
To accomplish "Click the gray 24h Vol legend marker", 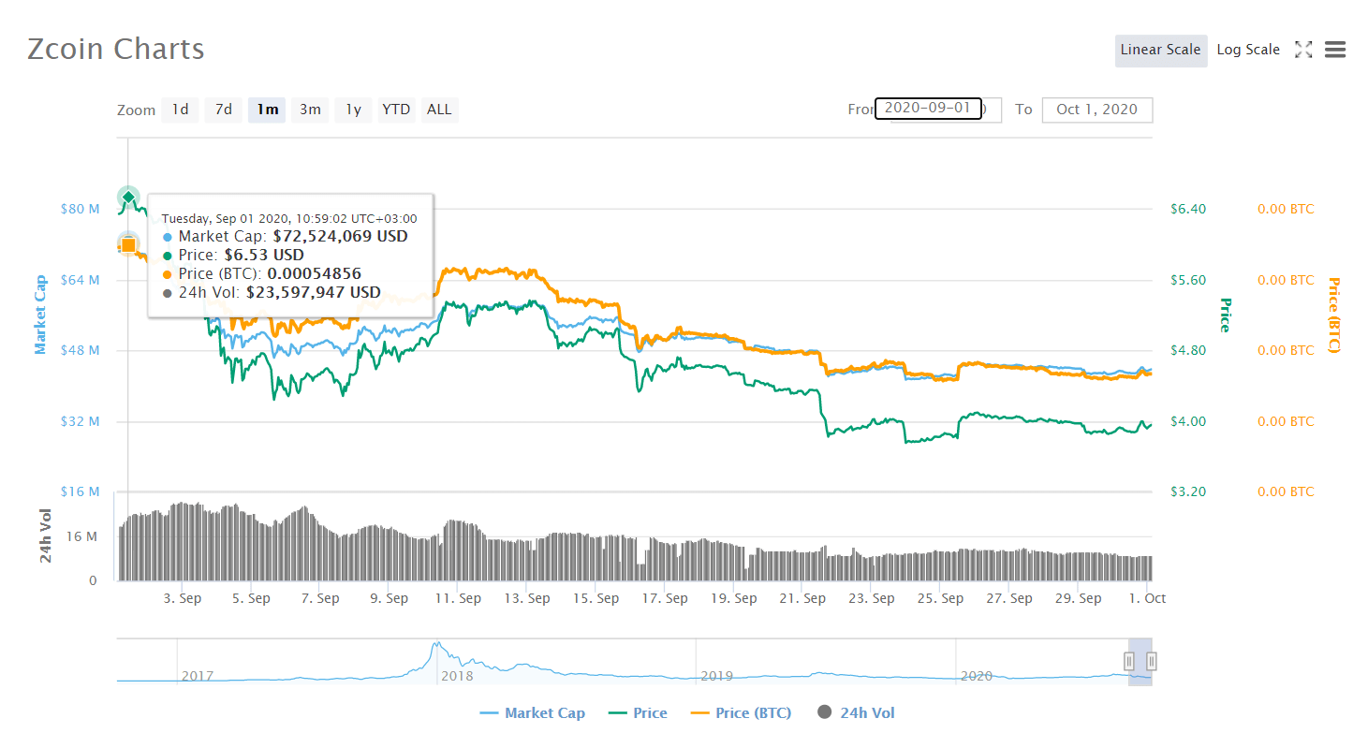I will point(826,712).
